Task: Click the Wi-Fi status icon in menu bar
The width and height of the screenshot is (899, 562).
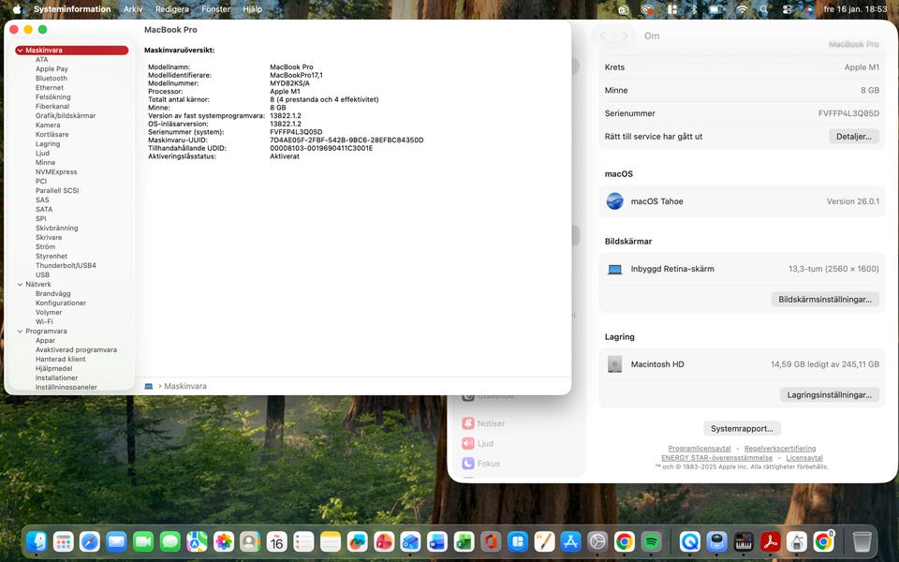Action: 742,9
